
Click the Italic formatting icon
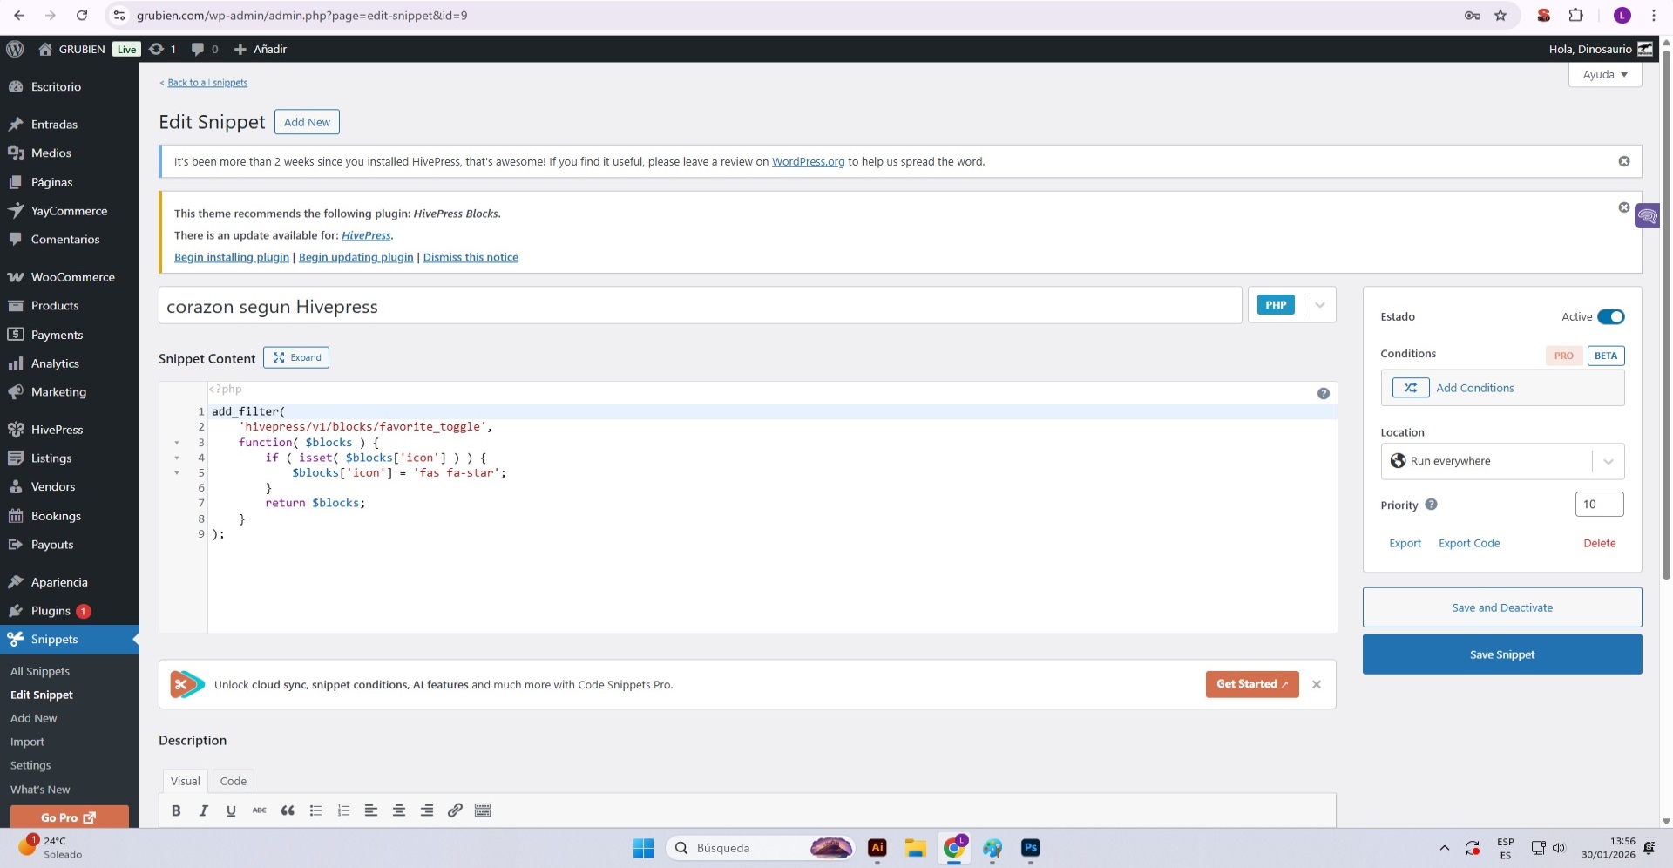[x=204, y=810]
